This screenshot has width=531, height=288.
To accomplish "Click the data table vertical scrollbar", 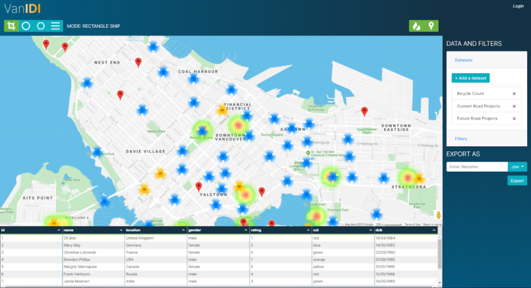I will [x=439, y=254].
